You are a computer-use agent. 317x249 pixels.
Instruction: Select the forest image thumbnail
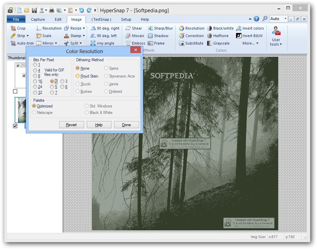[21, 110]
